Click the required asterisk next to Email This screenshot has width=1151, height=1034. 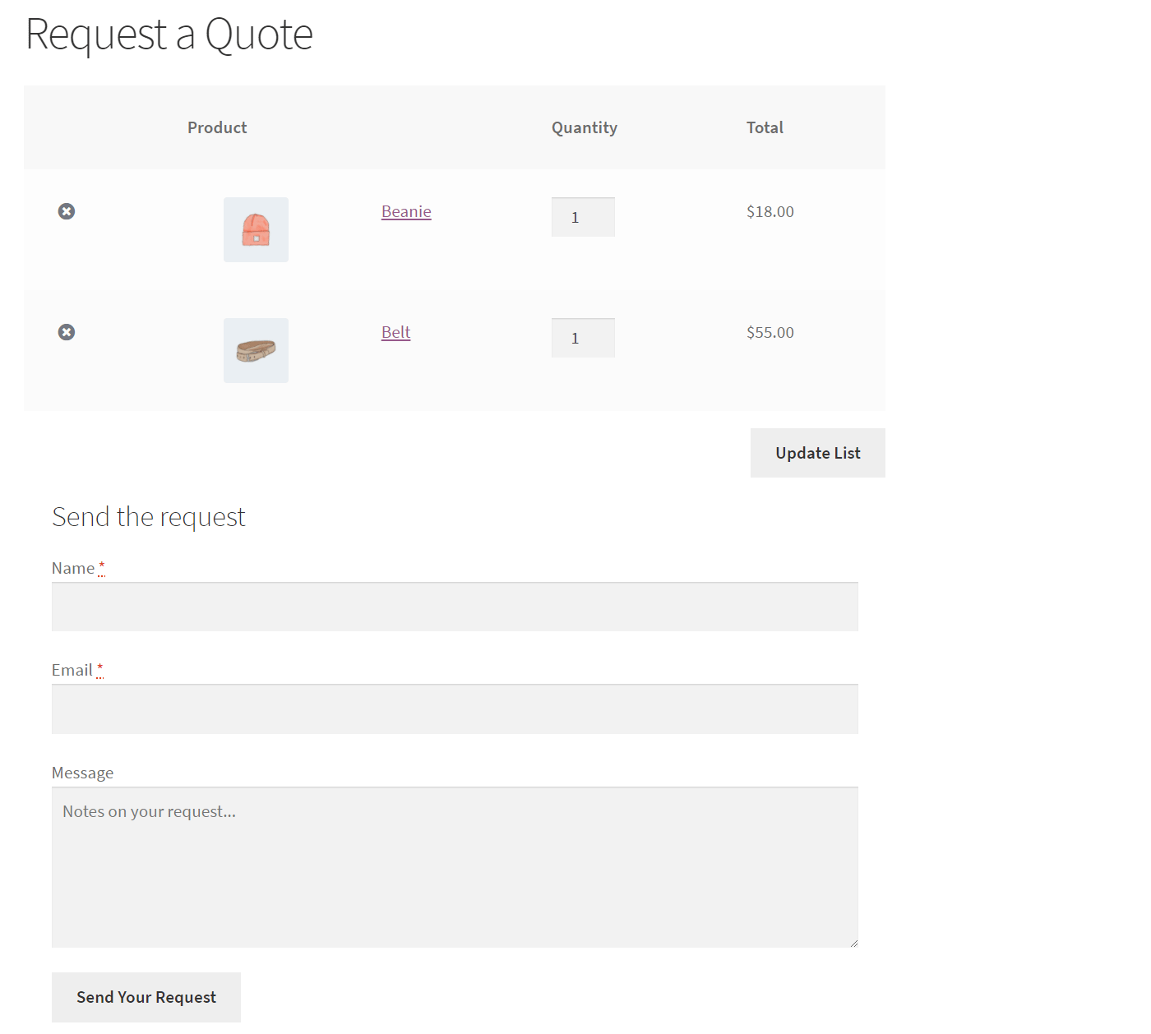99,667
